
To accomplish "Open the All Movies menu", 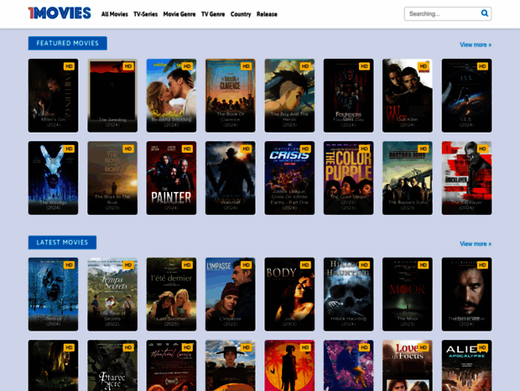I will [x=114, y=14].
